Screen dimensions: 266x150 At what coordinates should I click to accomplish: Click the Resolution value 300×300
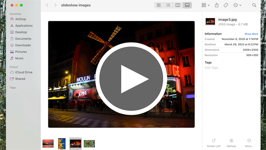click(x=252, y=55)
